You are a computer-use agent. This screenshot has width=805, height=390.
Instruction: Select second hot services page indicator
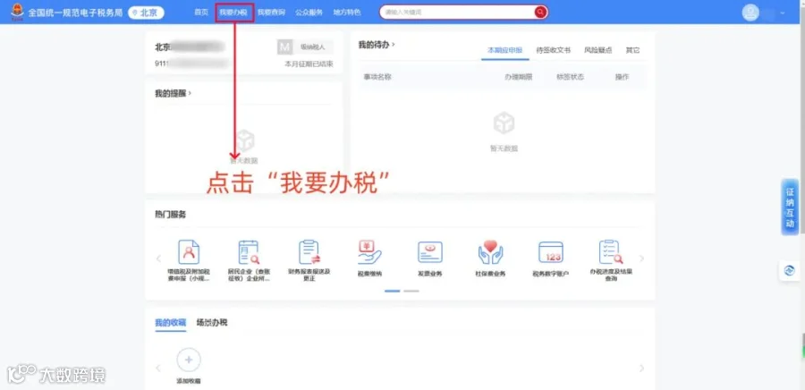pos(411,291)
